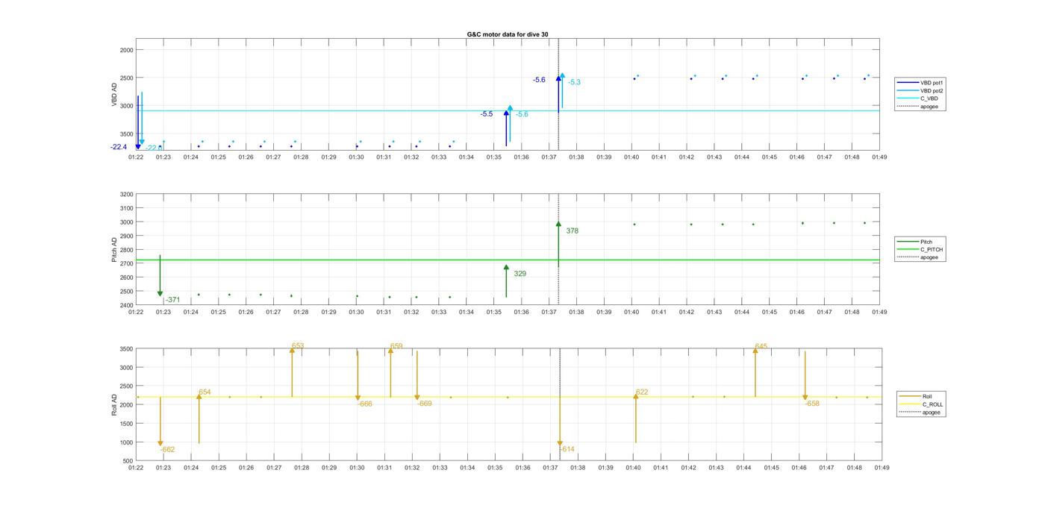Click the "2000" tick on the VBD axis
The height and width of the screenshot is (517, 1045).
point(126,50)
